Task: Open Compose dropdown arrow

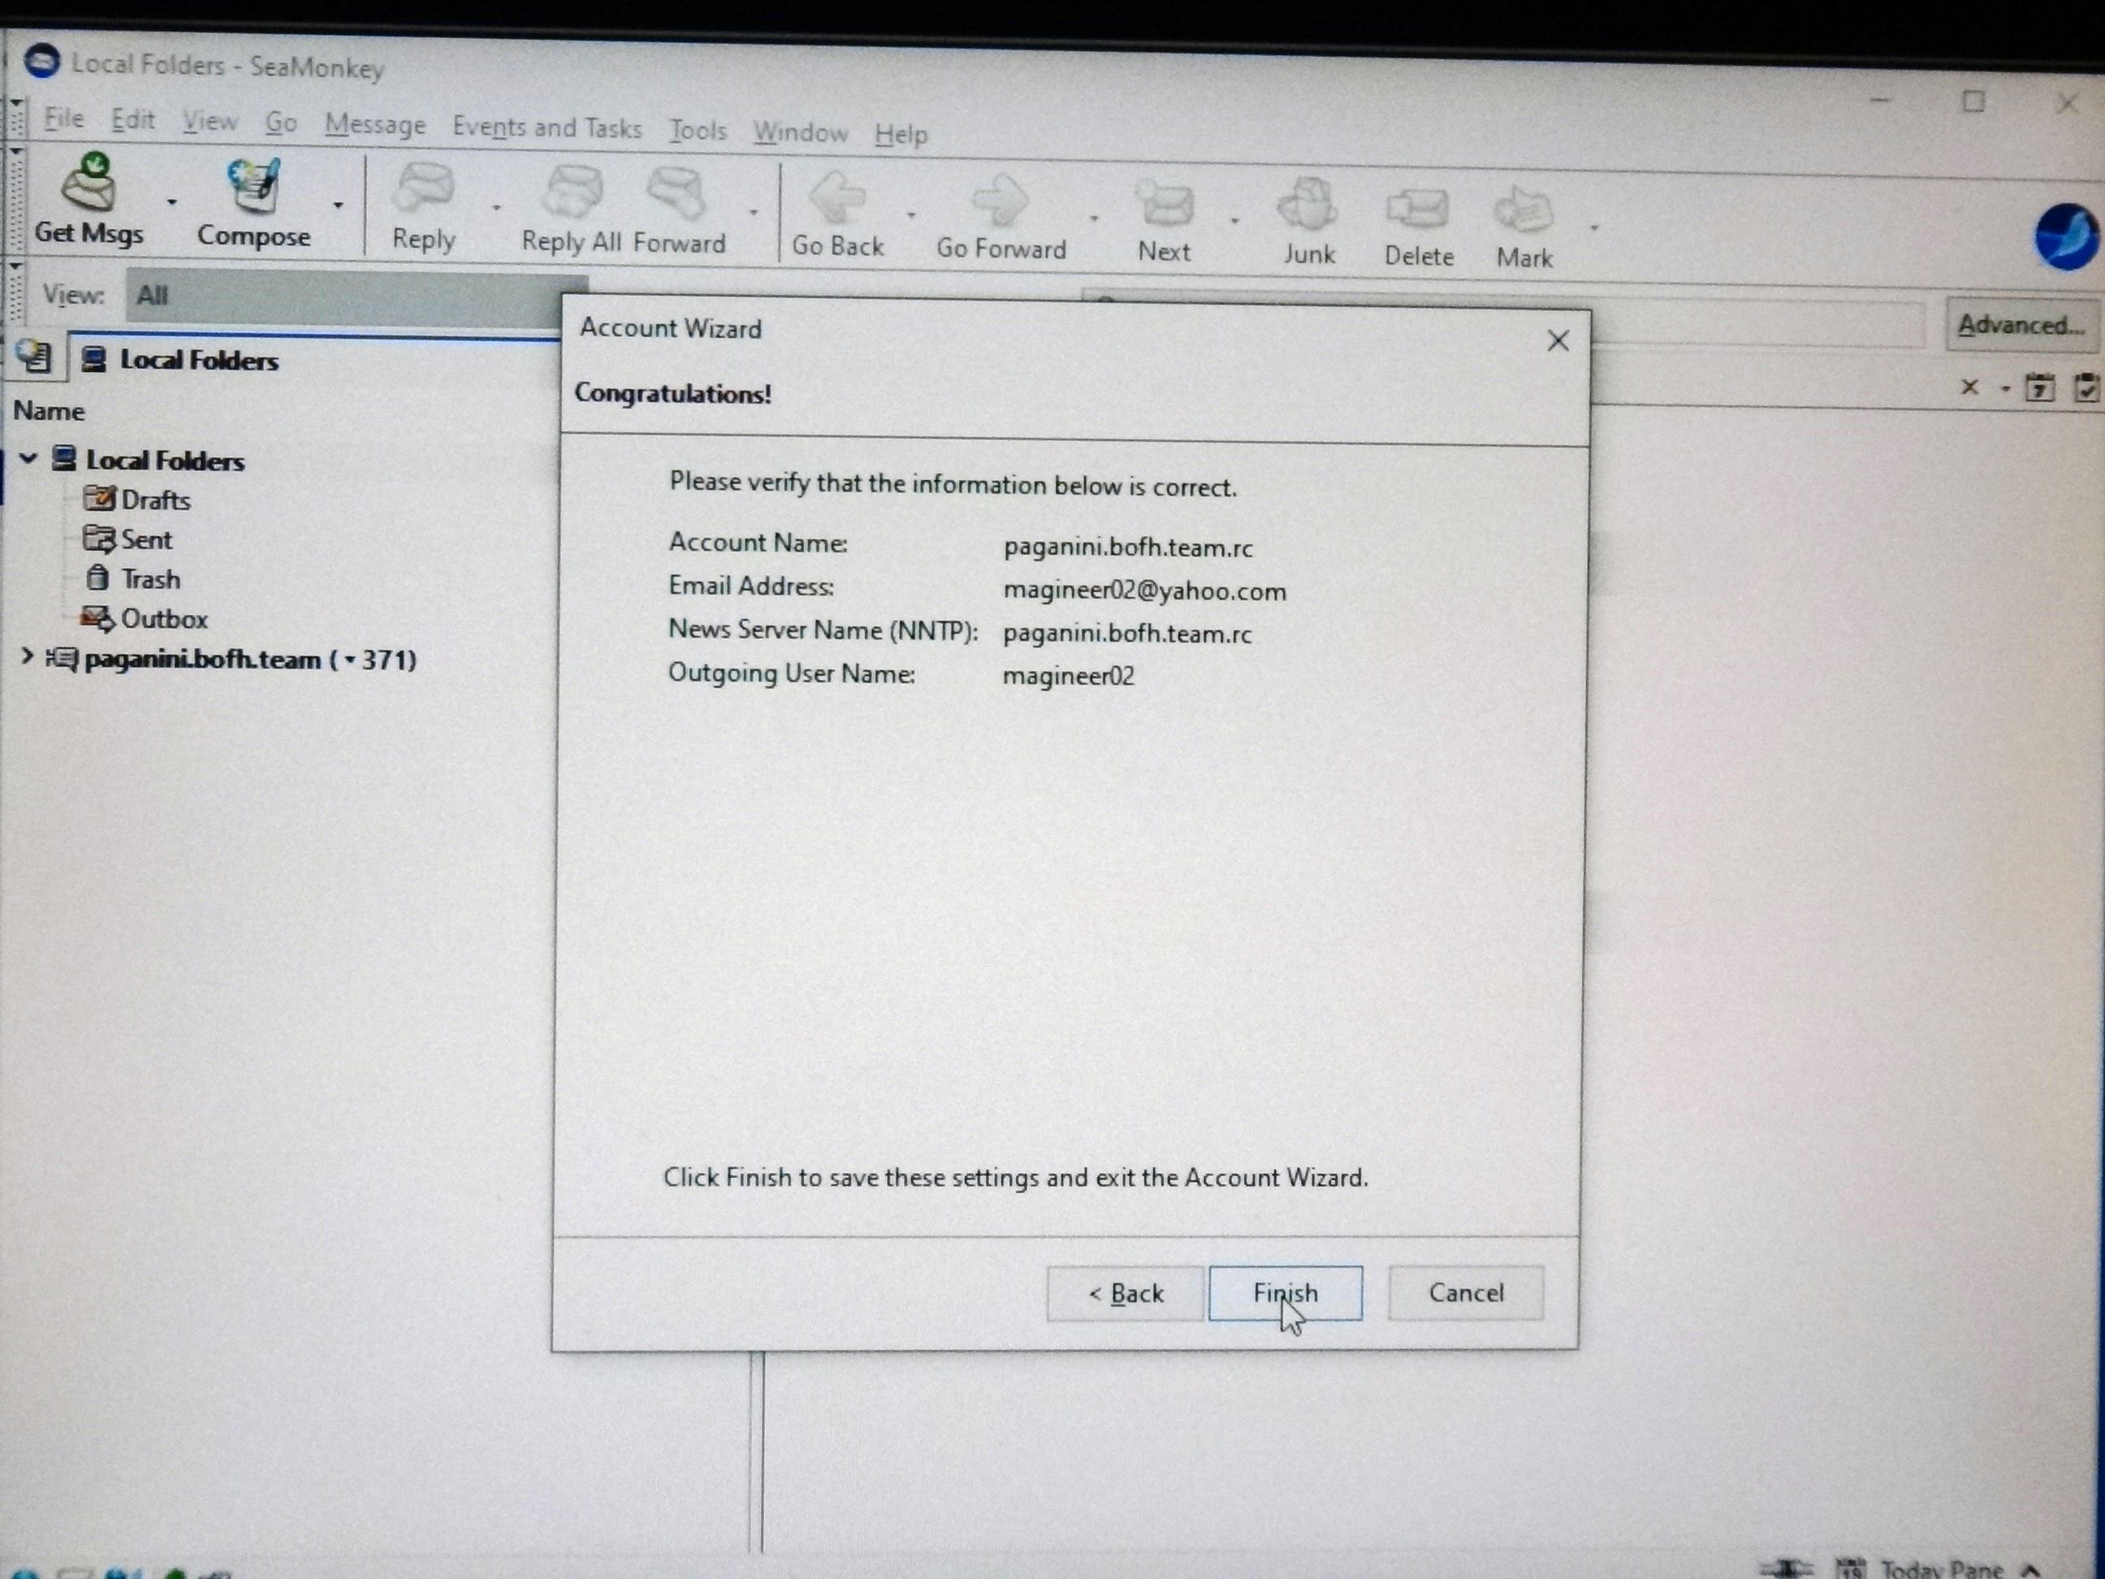Action: click(x=338, y=205)
